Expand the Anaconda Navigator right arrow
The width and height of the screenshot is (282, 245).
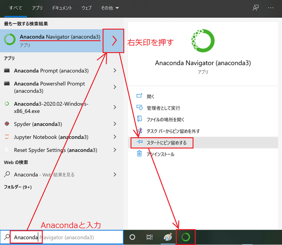(114, 41)
